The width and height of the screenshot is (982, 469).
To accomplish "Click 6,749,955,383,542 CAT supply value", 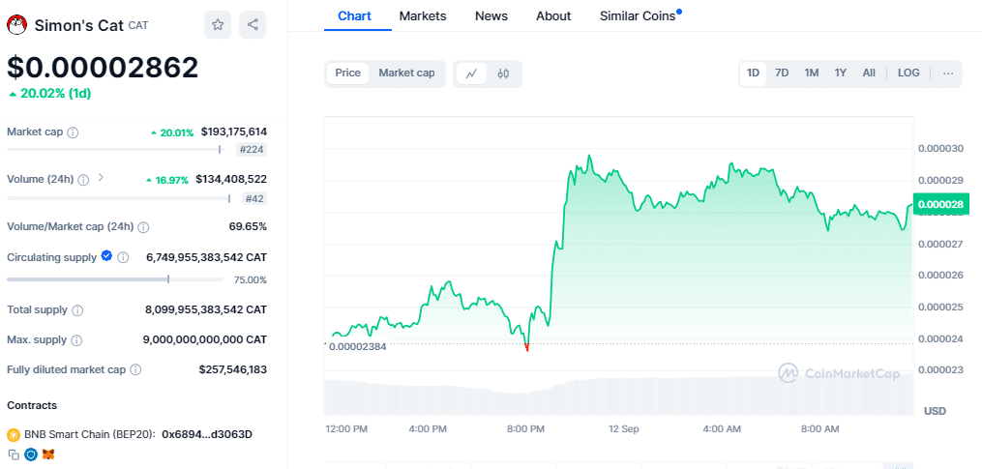I will (207, 256).
